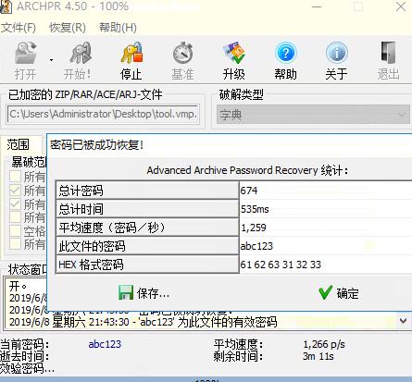Click the log line with 'abc123' 为此文件的有效密码
This screenshot has width=412, height=382.
pyautogui.click(x=144, y=322)
